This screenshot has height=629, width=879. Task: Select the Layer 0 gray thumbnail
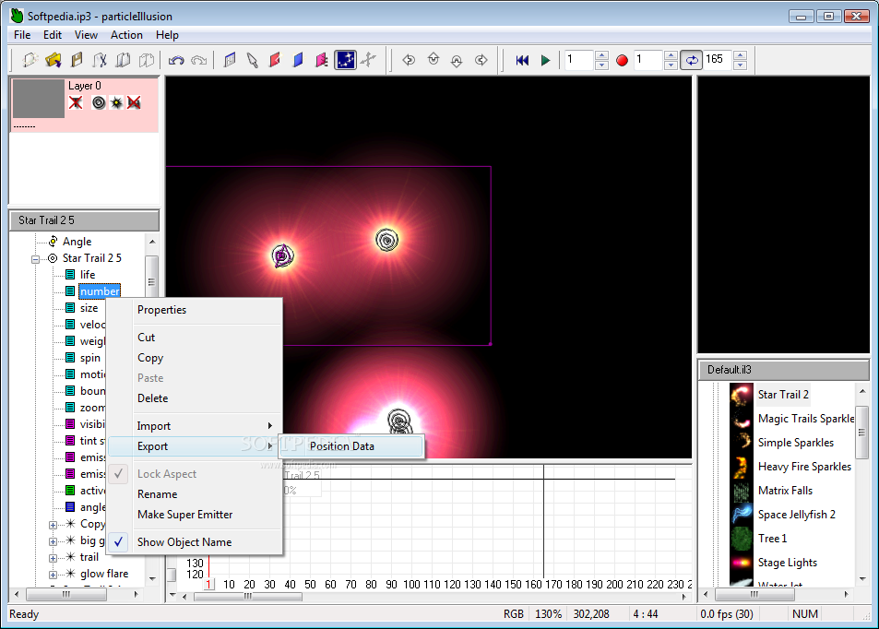[x=38, y=99]
